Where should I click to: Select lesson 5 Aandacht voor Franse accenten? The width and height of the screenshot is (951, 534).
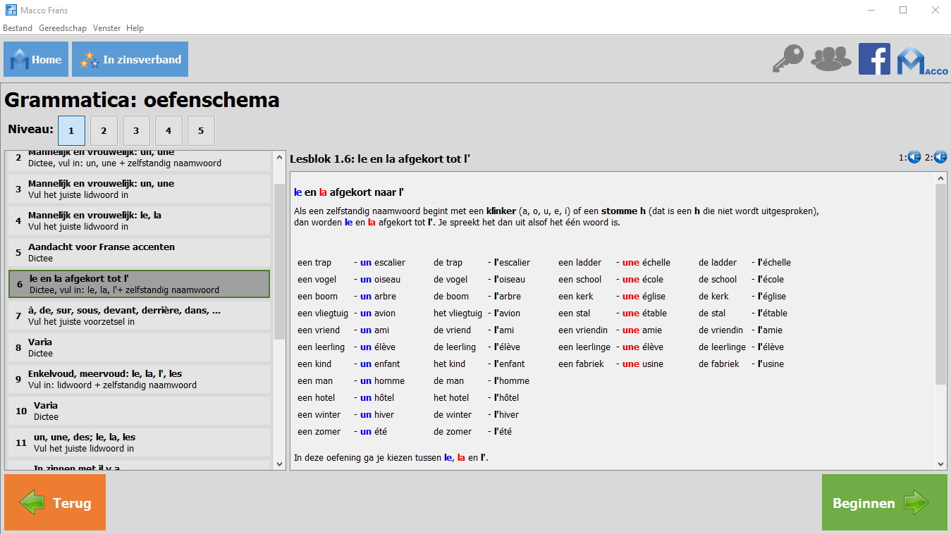(x=139, y=252)
